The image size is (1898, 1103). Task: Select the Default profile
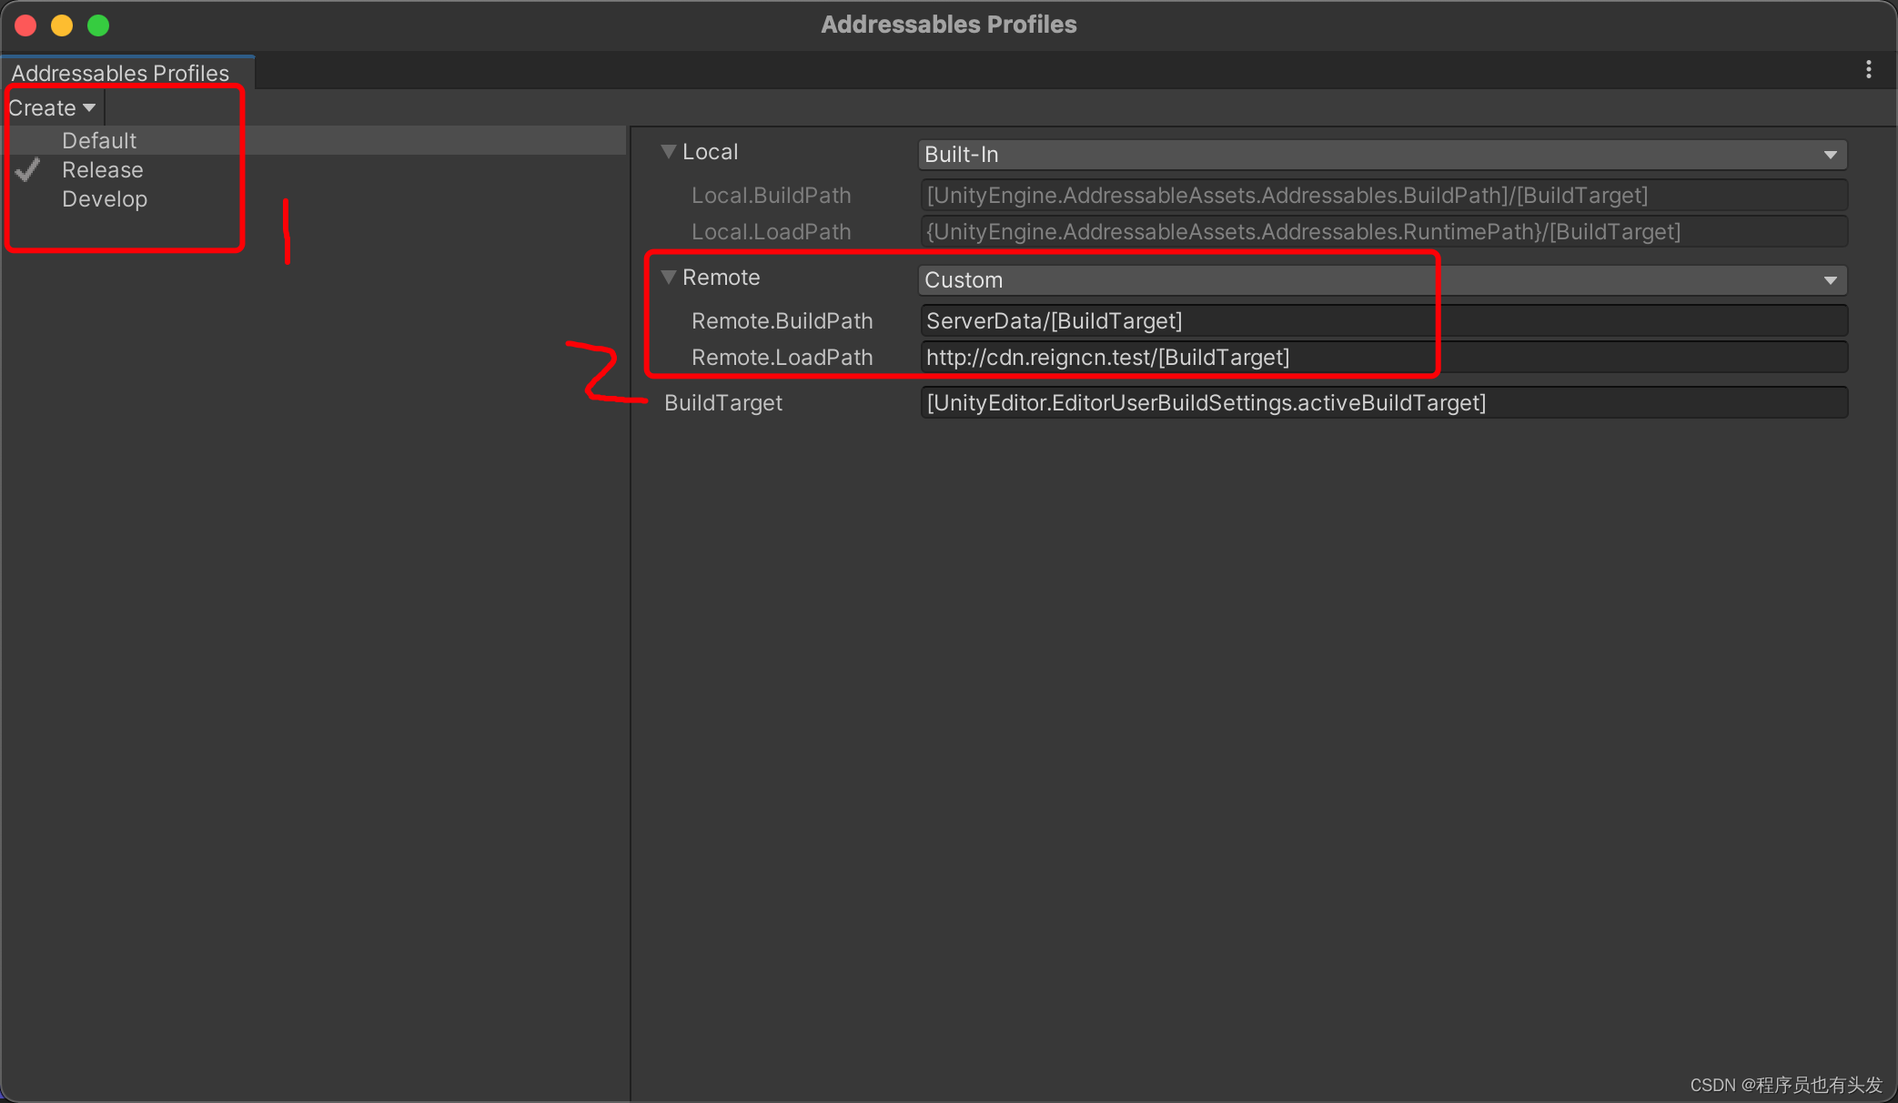pos(98,140)
